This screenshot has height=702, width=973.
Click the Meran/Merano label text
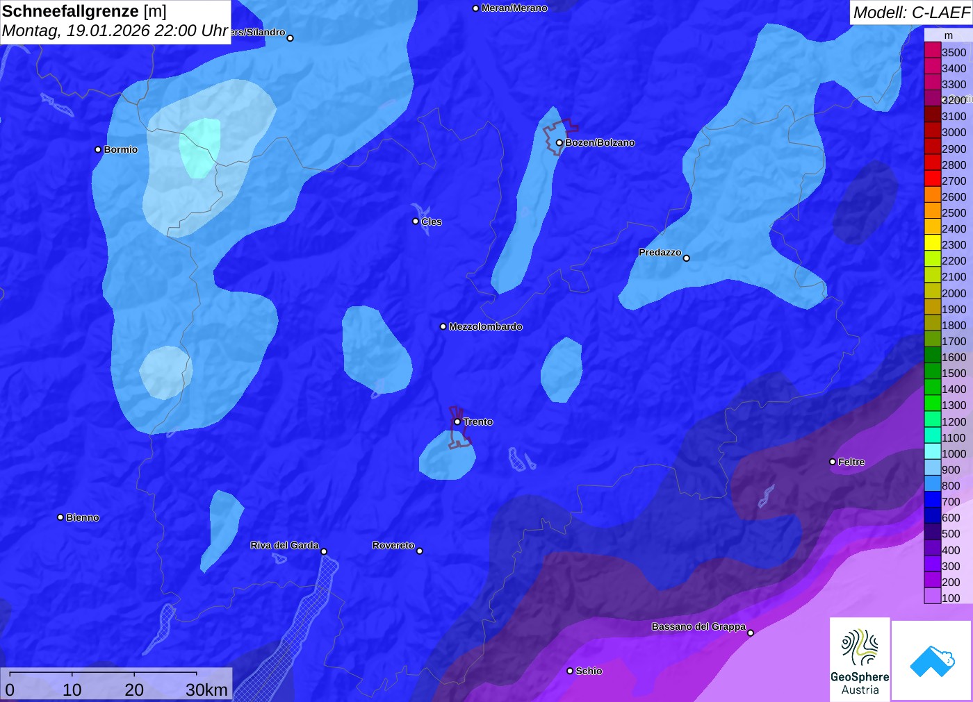[x=514, y=8]
